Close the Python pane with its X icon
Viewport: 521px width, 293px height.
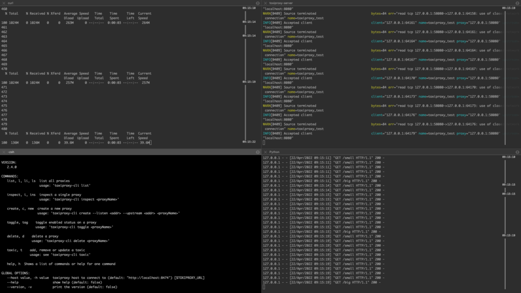(x=265, y=152)
